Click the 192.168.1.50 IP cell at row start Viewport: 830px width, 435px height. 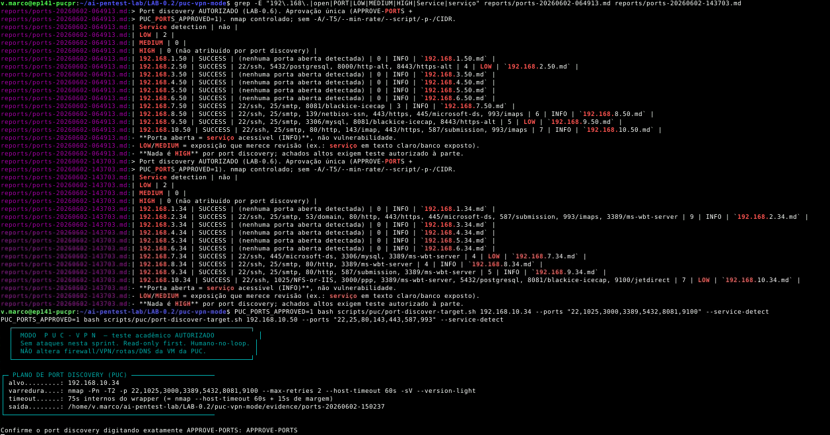coord(163,59)
